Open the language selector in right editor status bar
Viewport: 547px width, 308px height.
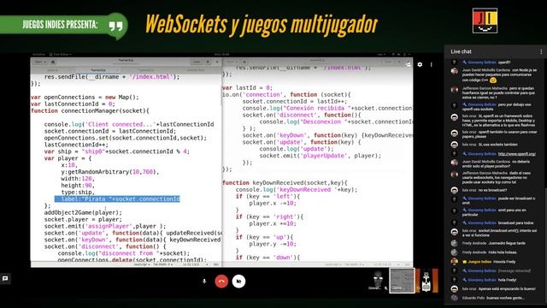(332, 264)
